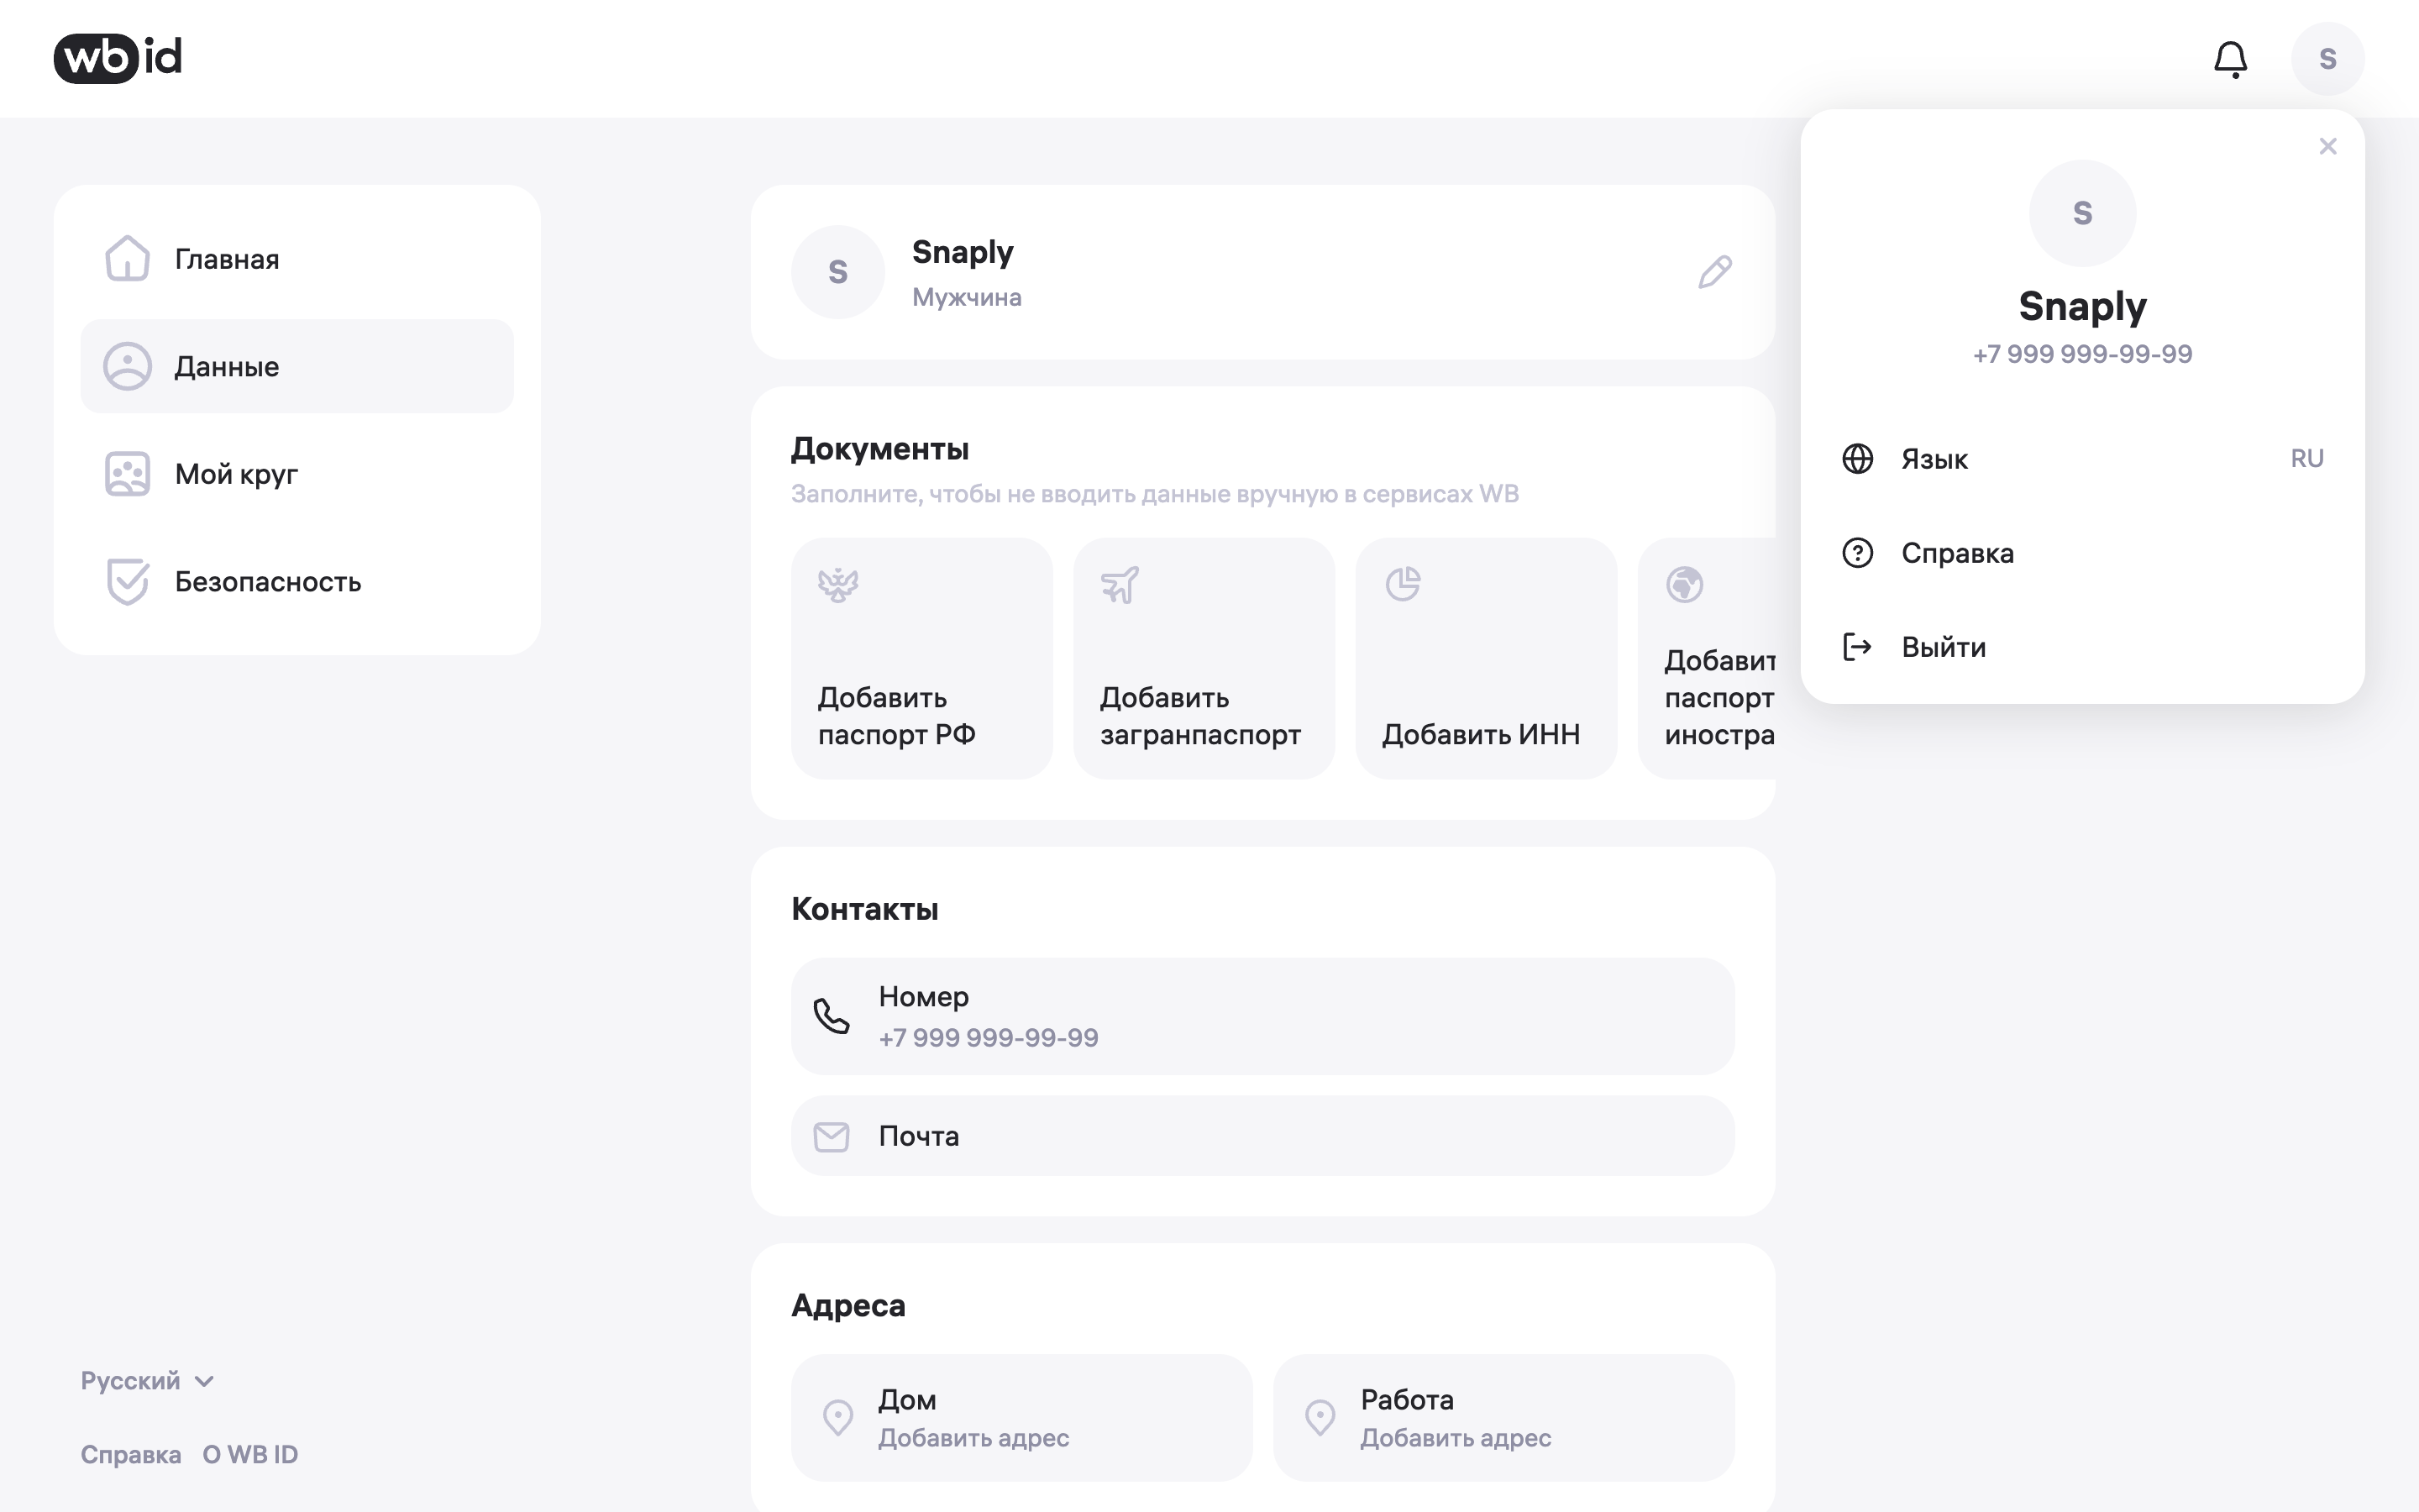Click the Контакты heading
The image size is (2419, 1512).
[864, 909]
